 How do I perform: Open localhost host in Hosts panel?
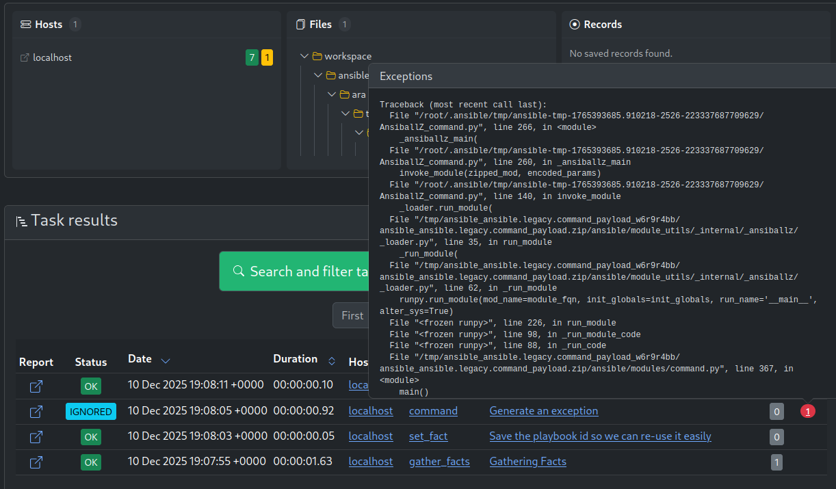[x=53, y=58]
